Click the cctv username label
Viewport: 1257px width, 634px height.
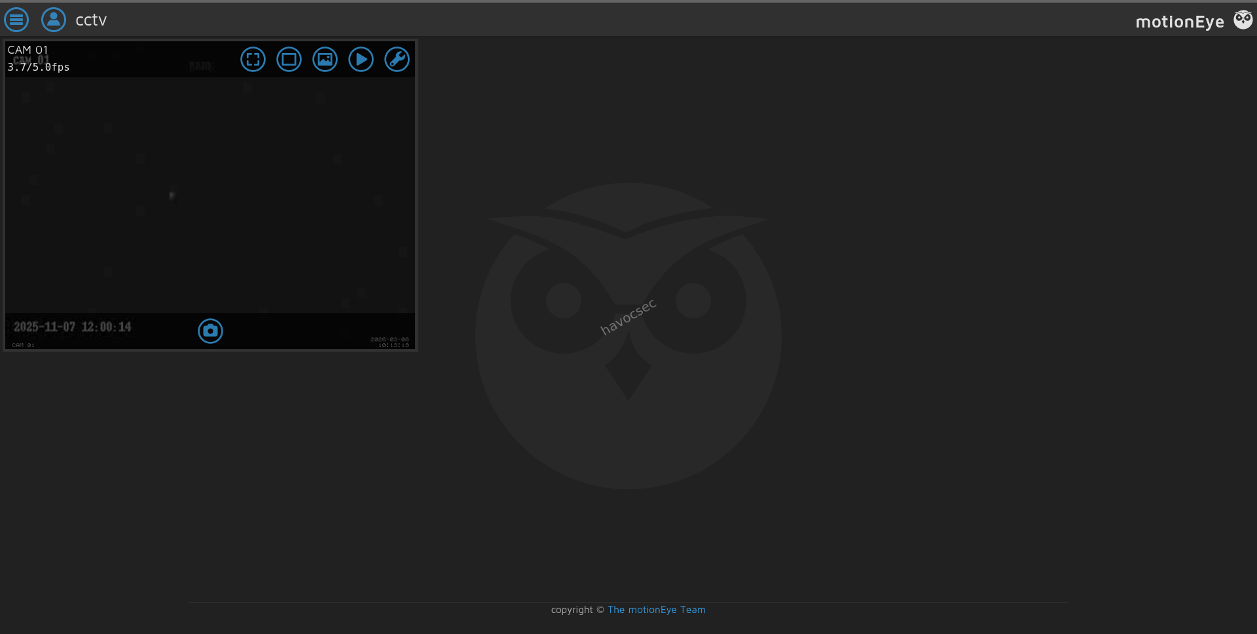click(91, 20)
